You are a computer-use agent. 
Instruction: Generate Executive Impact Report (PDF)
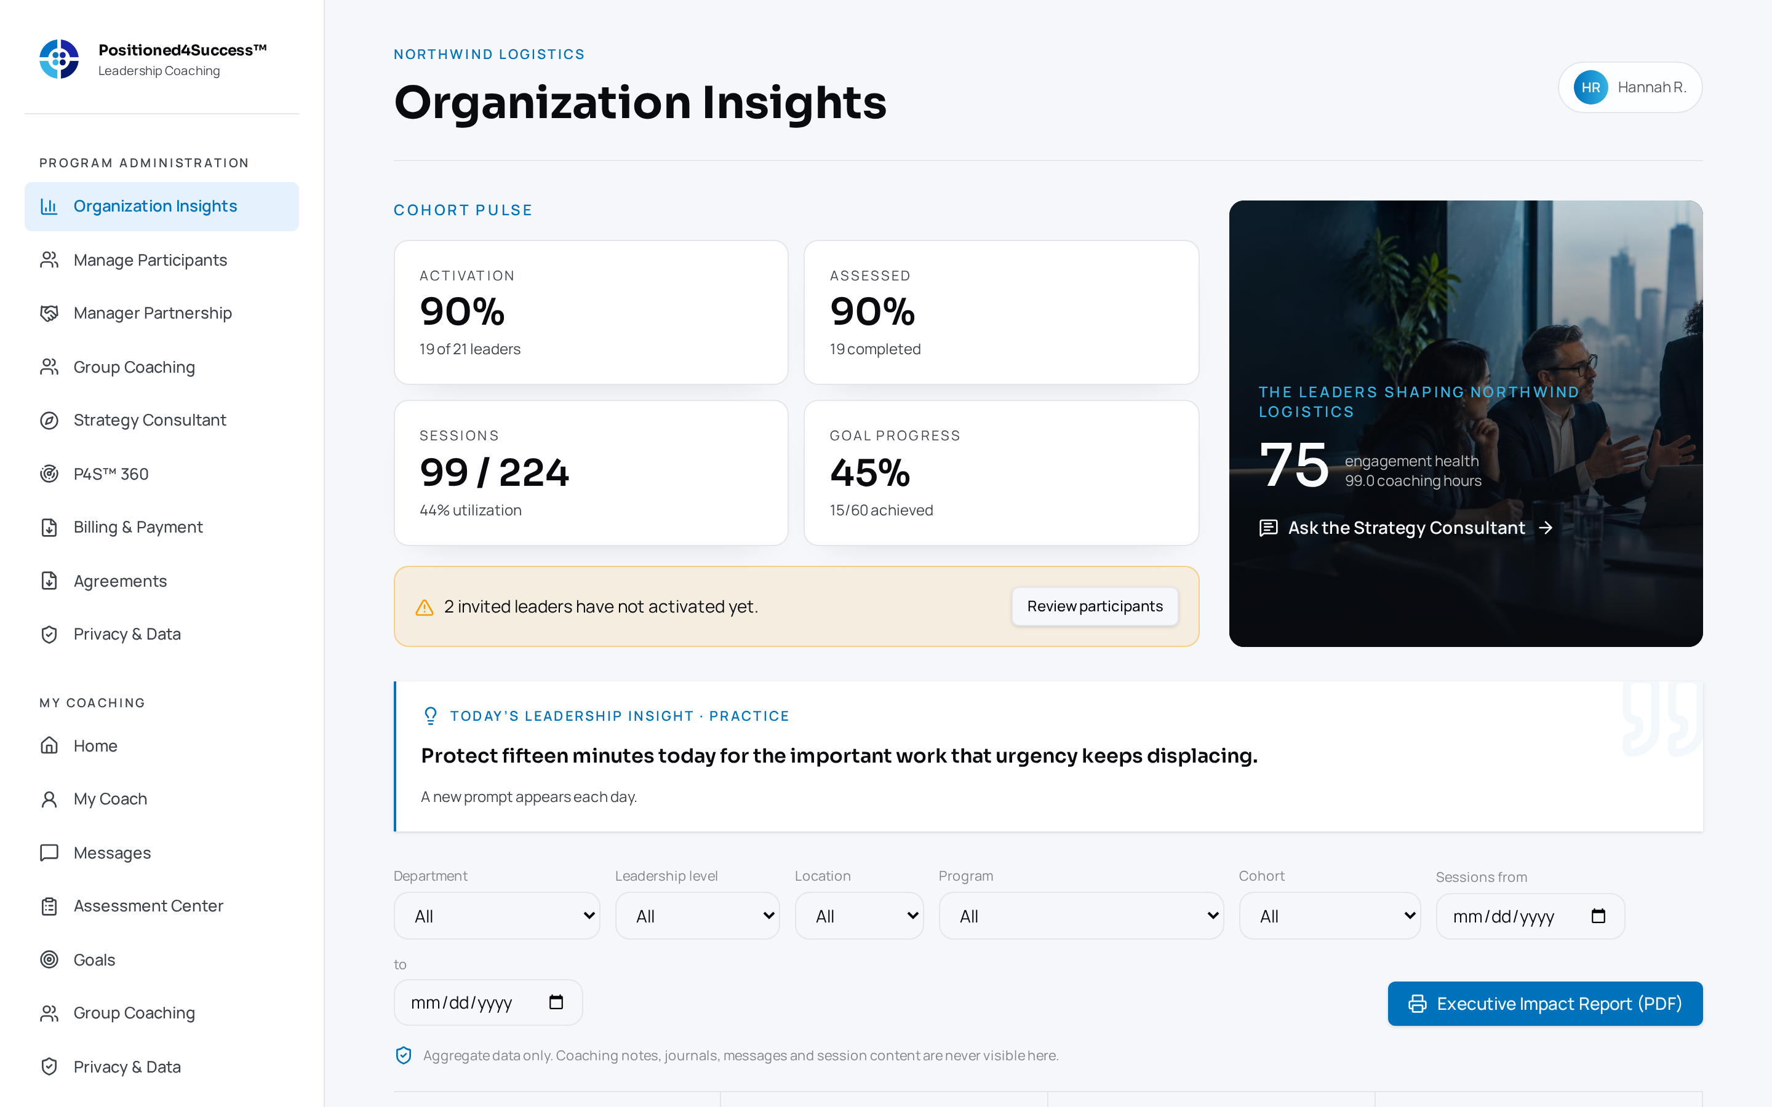[x=1545, y=1004]
